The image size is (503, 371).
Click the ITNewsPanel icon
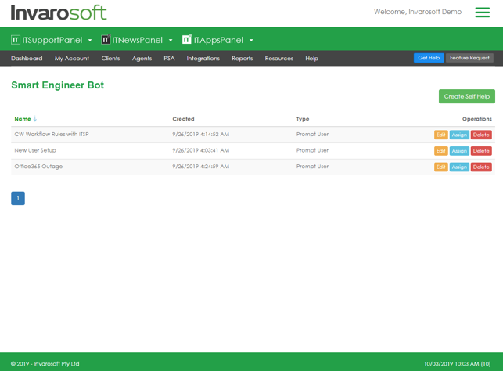click(106, 40)
